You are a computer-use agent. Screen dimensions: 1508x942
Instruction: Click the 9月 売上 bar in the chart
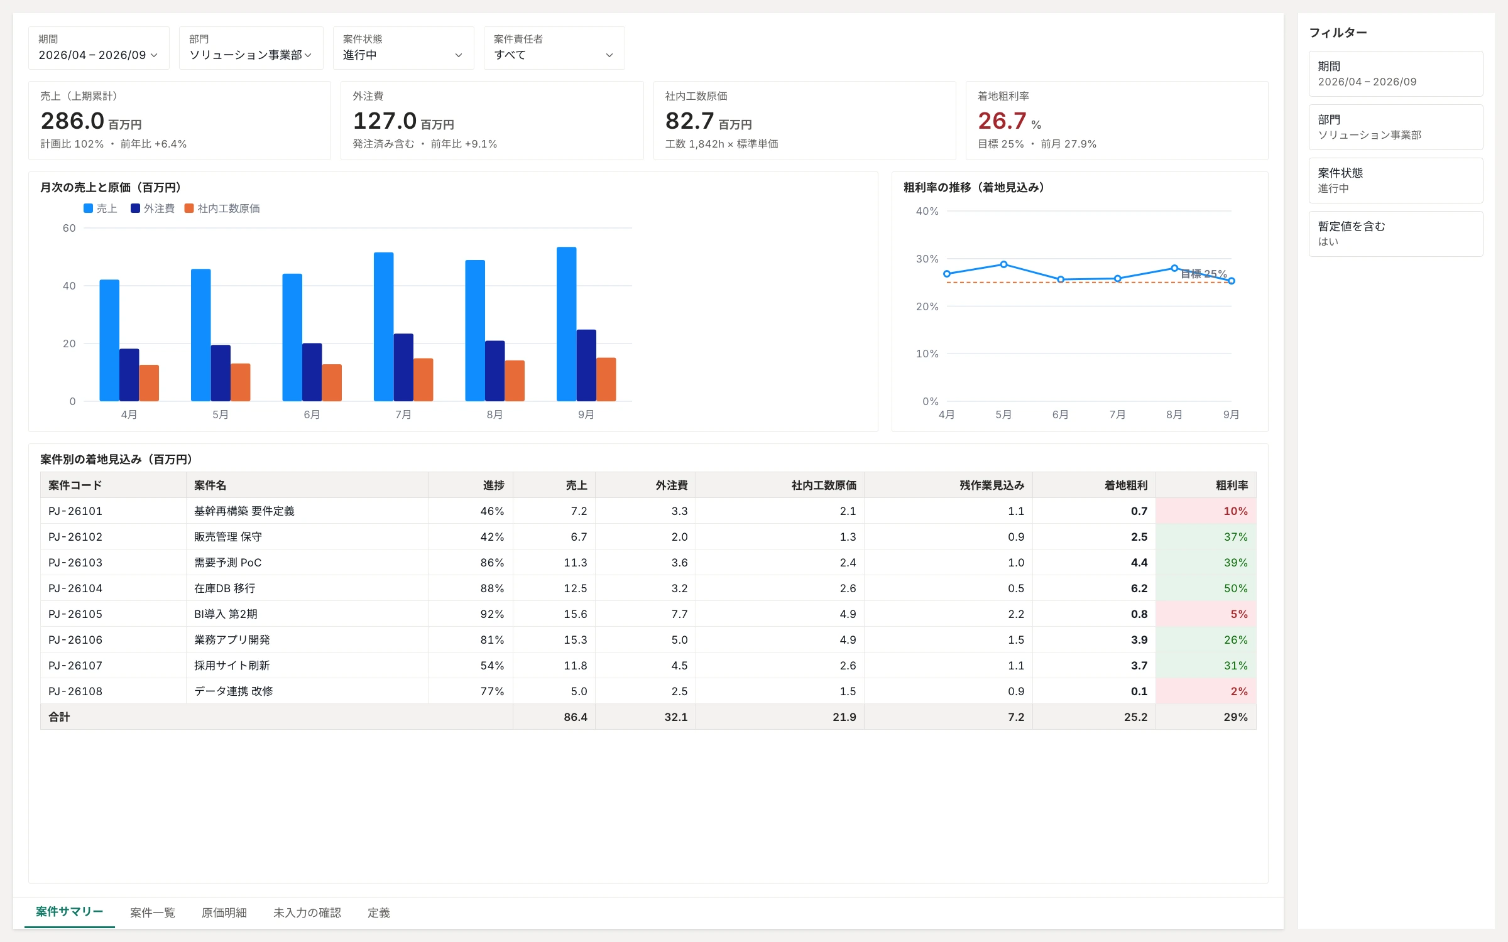(x=566, y=324)
